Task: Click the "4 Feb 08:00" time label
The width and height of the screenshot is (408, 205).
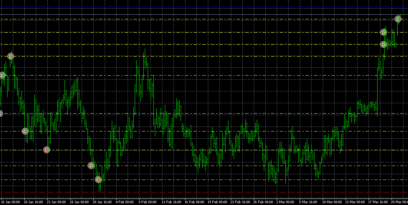Action: click(125, 202)
